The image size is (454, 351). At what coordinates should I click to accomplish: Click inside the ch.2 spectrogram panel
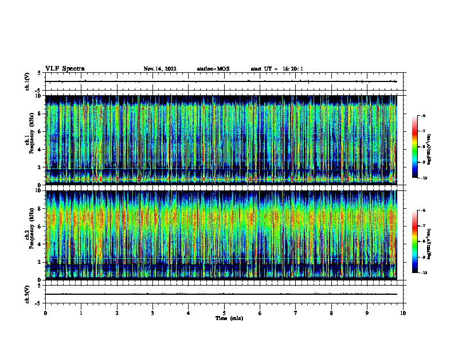click(x=221, y=235)
